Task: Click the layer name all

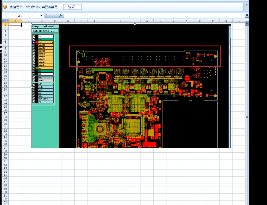Action: [x=46, y=84]
